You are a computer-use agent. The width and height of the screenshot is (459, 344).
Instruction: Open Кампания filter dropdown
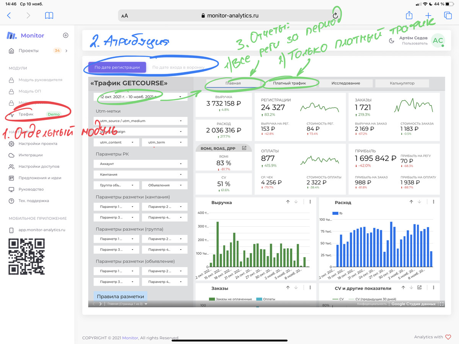coord(140,174)
